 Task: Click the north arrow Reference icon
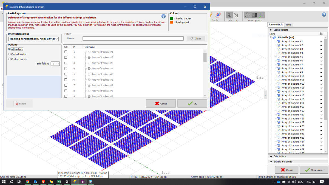point(229,15)
